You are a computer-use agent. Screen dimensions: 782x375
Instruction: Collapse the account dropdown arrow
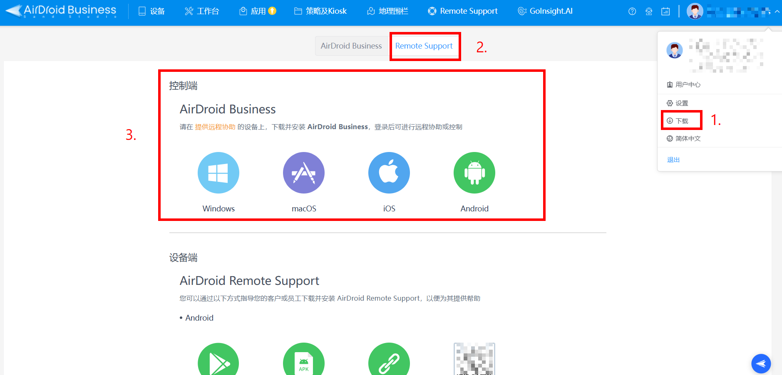click(777, 12)
